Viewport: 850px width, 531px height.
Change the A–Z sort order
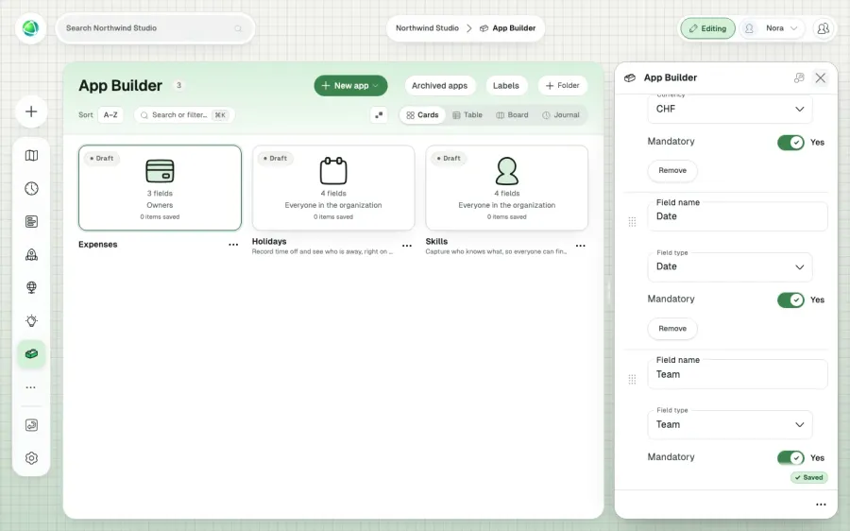110,115
